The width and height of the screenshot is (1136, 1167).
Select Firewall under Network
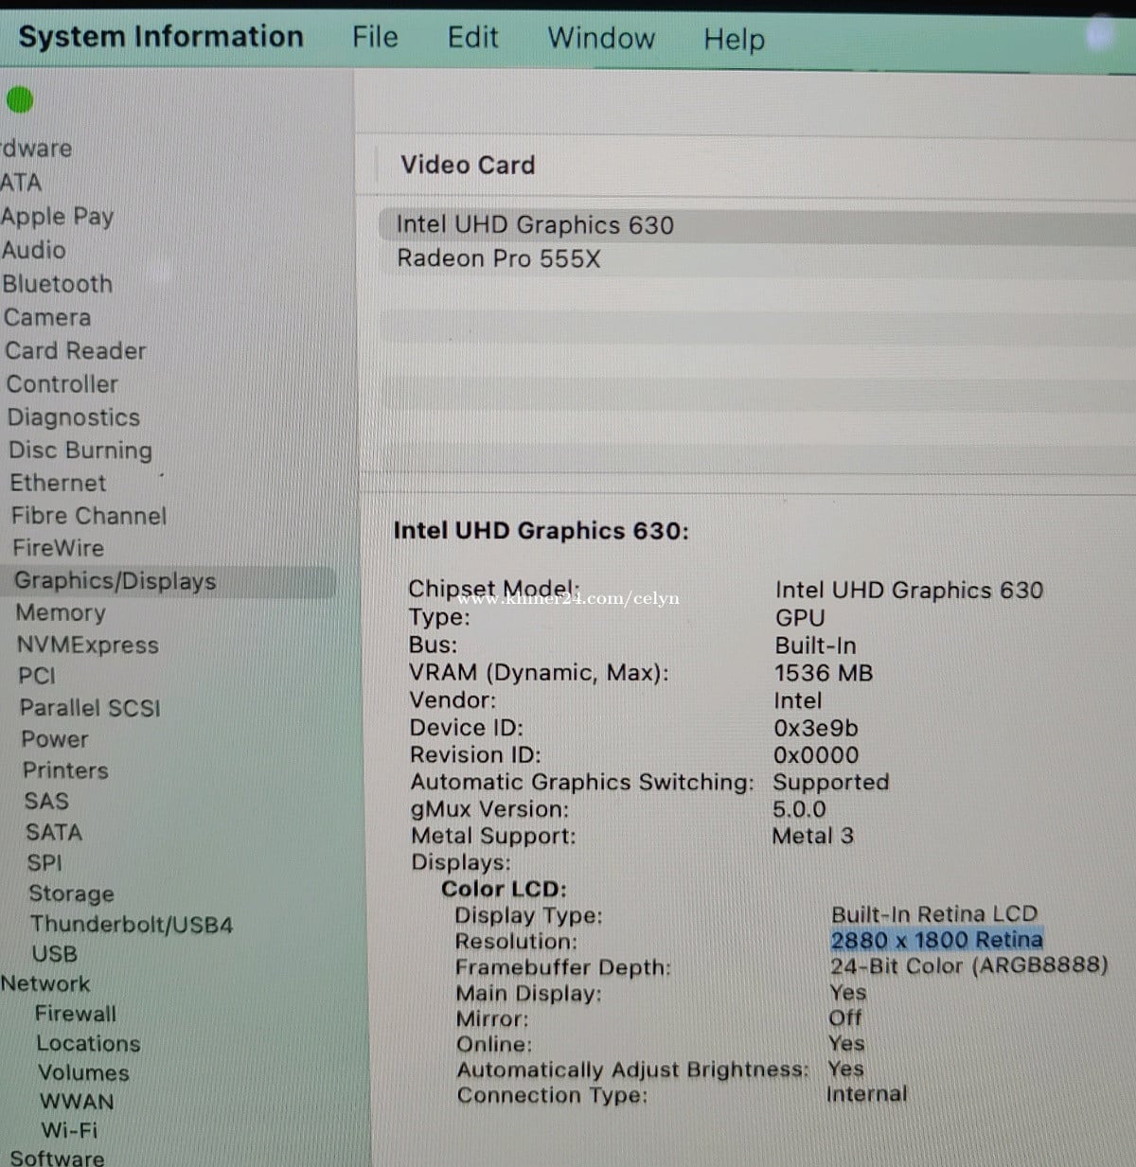point(76,1014)
